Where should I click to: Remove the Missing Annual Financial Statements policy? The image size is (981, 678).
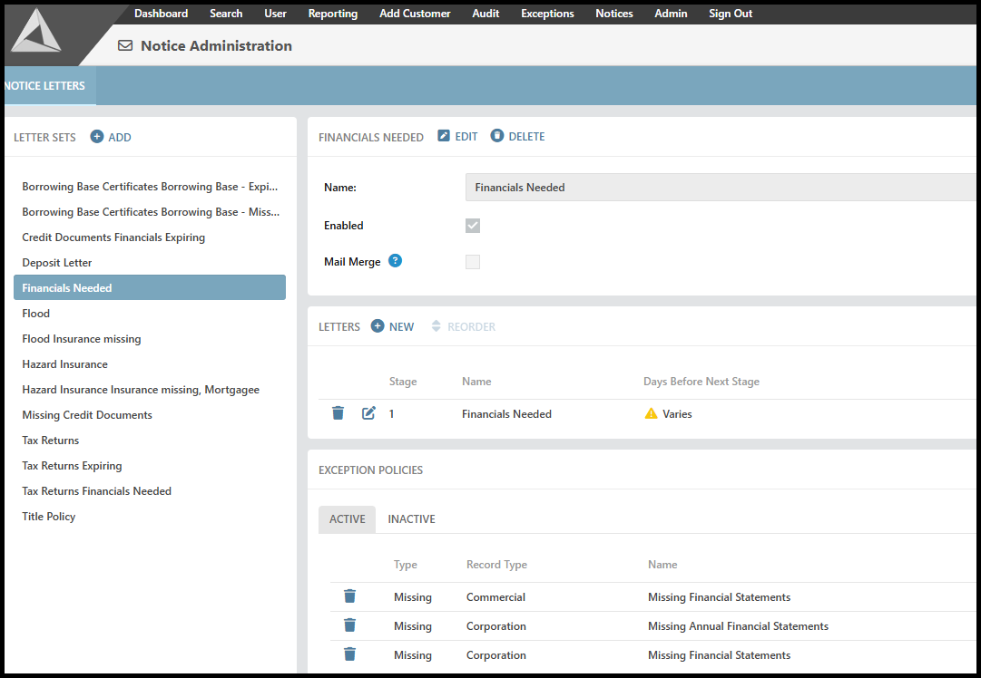349,625
